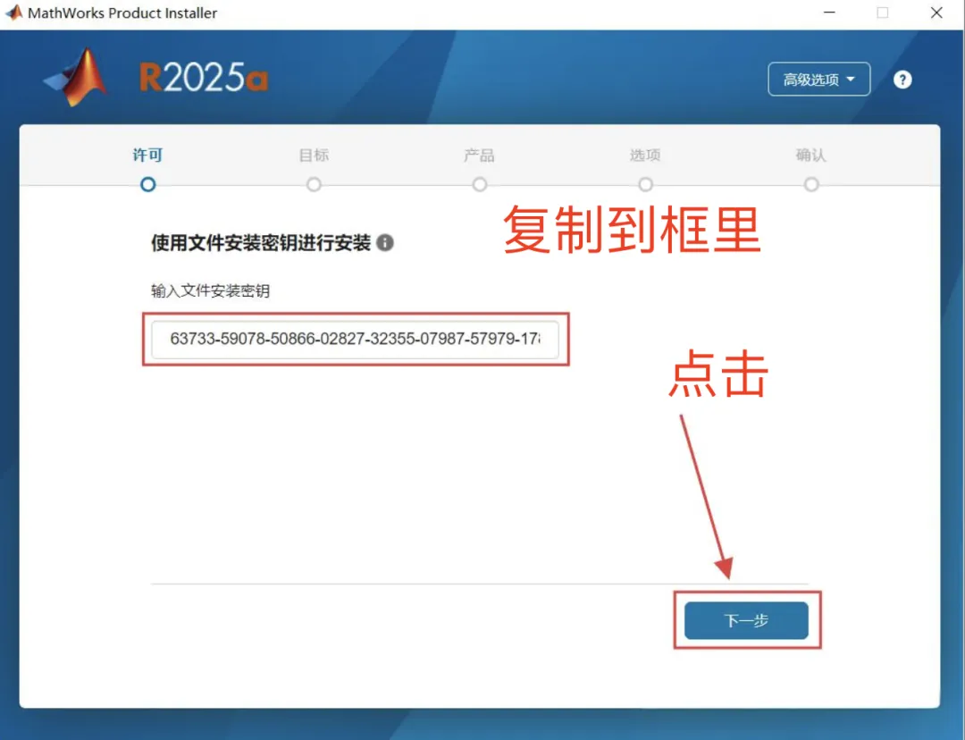Select the 产品 step tab
Viewport: 965px width, 740px height.
point(480,156)
